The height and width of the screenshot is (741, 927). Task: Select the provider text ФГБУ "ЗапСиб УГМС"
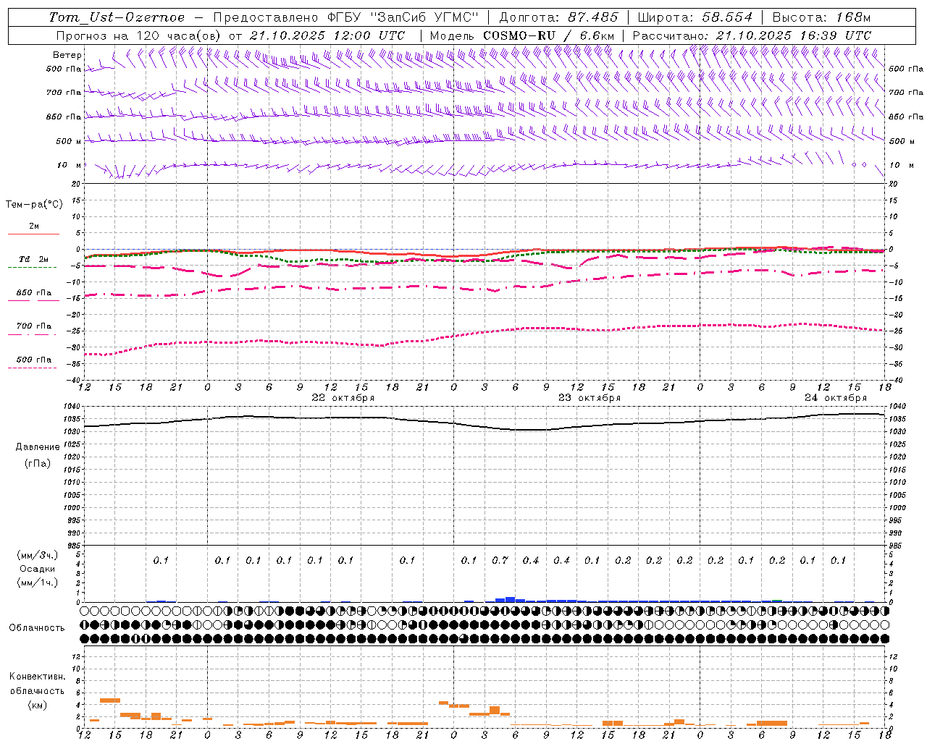pos(404,17)
